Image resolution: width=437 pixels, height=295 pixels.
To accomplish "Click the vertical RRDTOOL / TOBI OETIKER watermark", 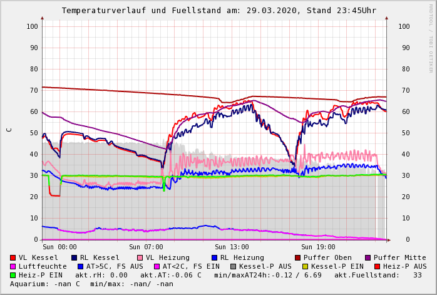I will [431, 38].
